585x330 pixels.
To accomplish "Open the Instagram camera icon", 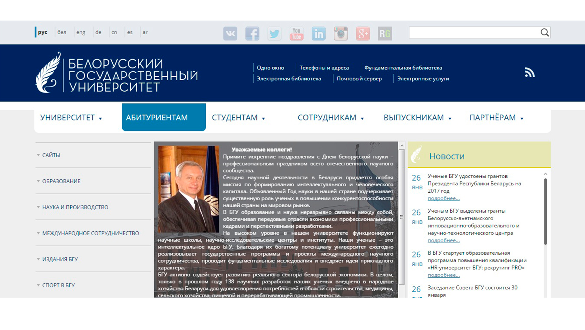I will [x=341, y=33].
